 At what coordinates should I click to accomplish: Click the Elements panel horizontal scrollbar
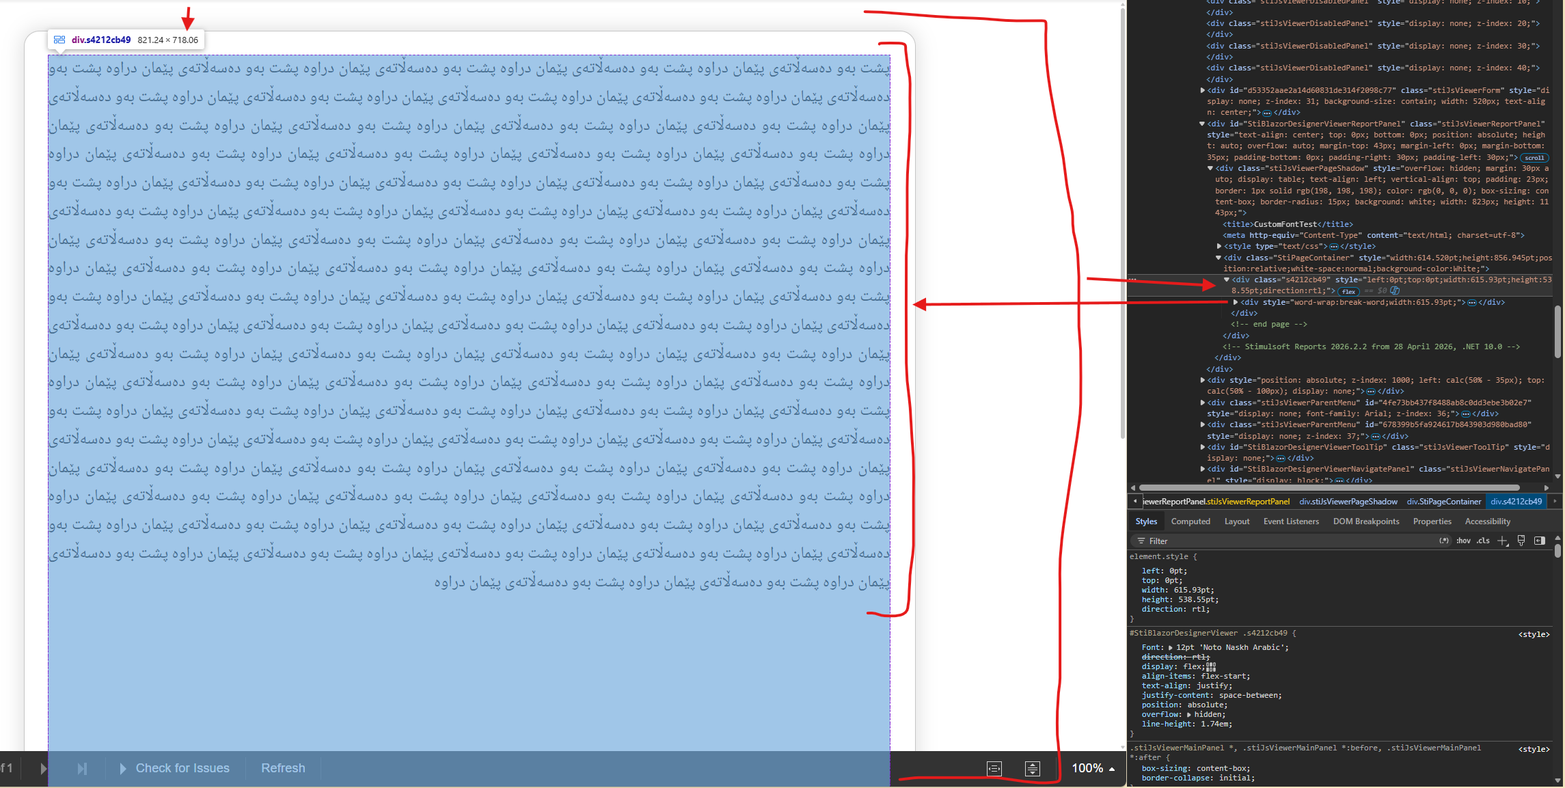[x=1329, y=488]
